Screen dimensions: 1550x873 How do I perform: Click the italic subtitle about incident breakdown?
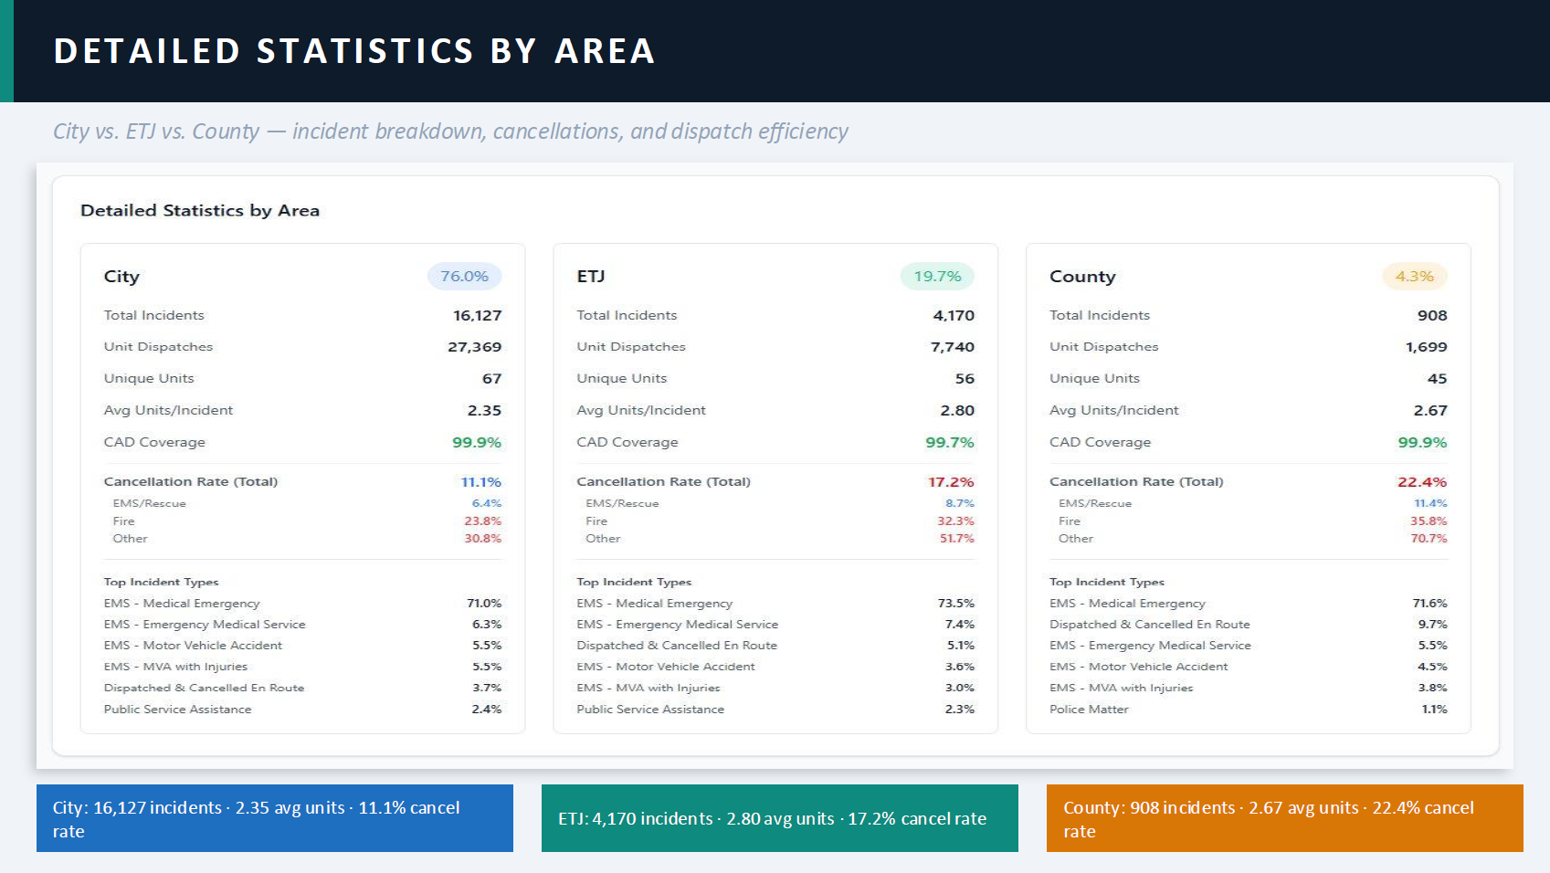(450, 131)
